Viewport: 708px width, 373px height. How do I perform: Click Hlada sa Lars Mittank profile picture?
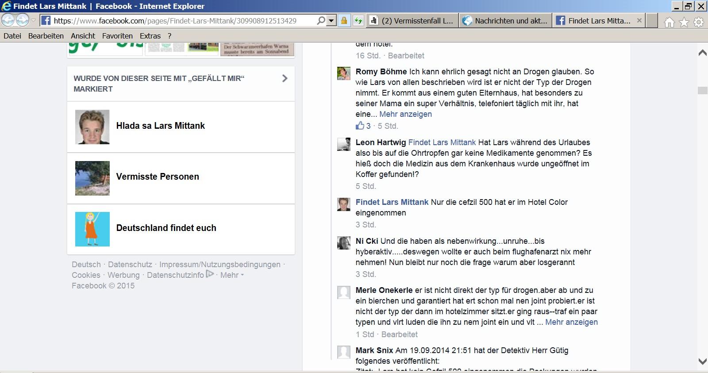point(92,127)
